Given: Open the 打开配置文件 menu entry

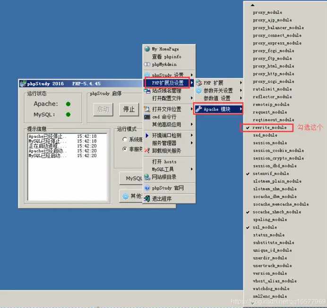Looking at the screenshot, I should 166,98.
